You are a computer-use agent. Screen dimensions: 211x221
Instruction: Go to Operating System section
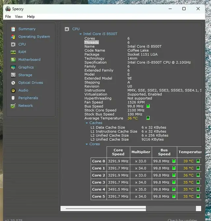(34, 37)
